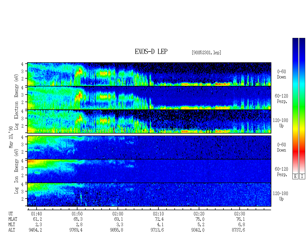Image resolution: width=306 pixels, height=237 pixels.
Task: Click the MLAT value 72.4
Action: (159, 219)
